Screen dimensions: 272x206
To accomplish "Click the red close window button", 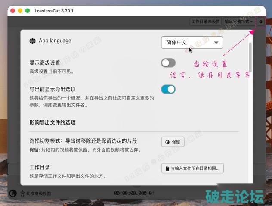I will [12, 11].
